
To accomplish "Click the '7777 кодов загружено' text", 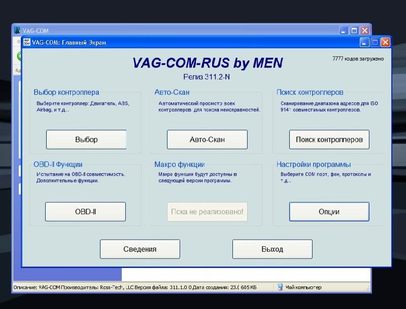I will (358, 59).
